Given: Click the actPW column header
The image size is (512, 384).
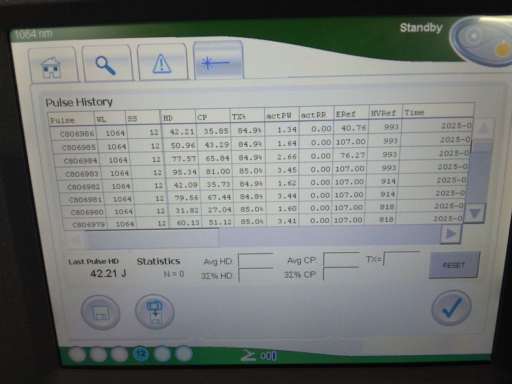Looking at the screenshot, I should [282, 115].
